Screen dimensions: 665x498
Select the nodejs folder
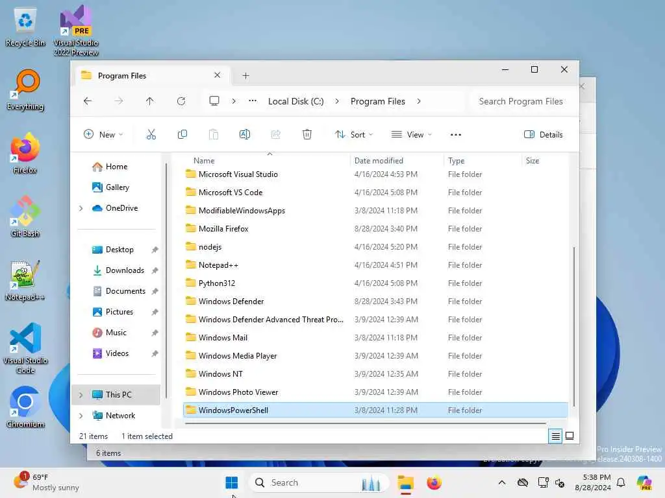[375, 247]
